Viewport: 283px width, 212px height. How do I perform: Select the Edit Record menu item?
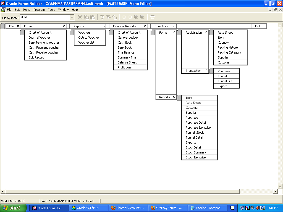point(45,57)
